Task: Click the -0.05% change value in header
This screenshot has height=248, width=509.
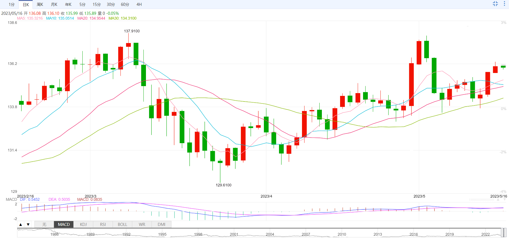Action: tap(113, 13)
